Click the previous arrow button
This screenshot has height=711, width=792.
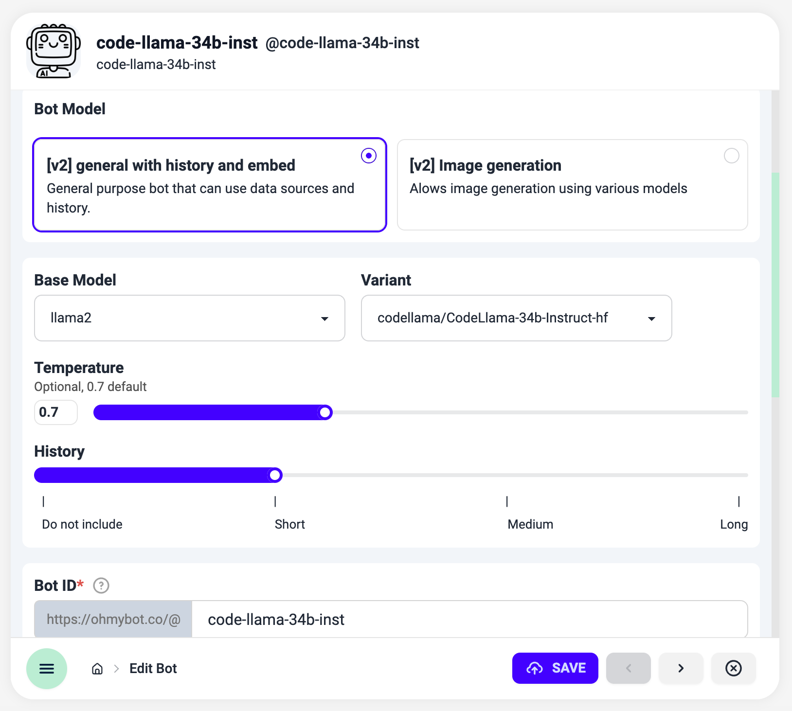pos(628,668)
